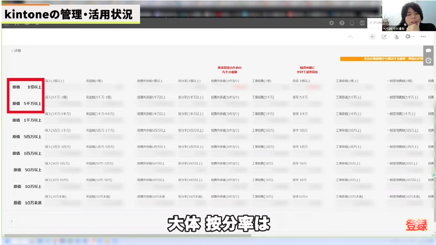This screenshot has height=245, width=436.
Task: Click the plus icon to add a record
Action: 372,37
